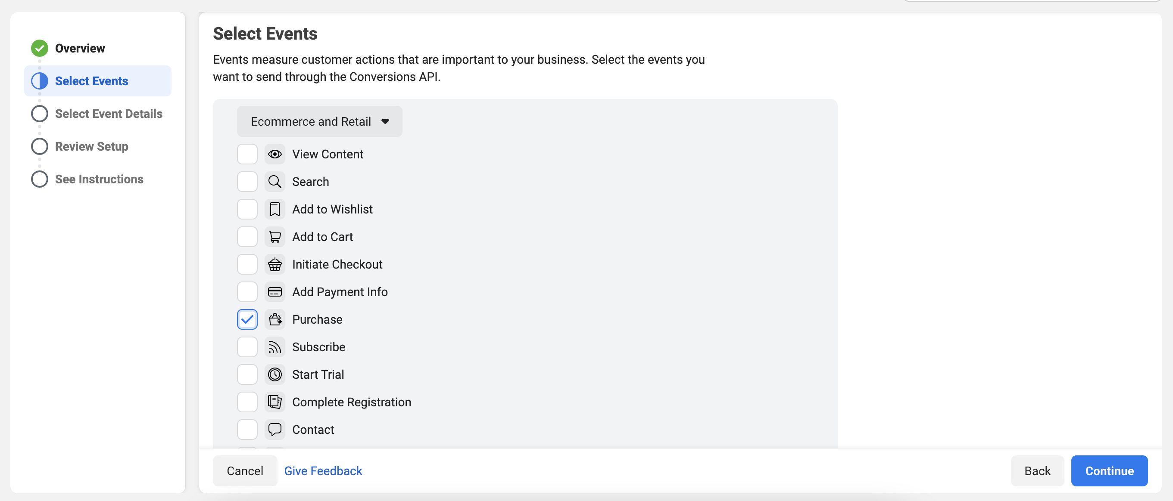This screenshot has height=501, width=1173.
Task: Jump to the Review Setup step
Action: (x=91, y=146)
